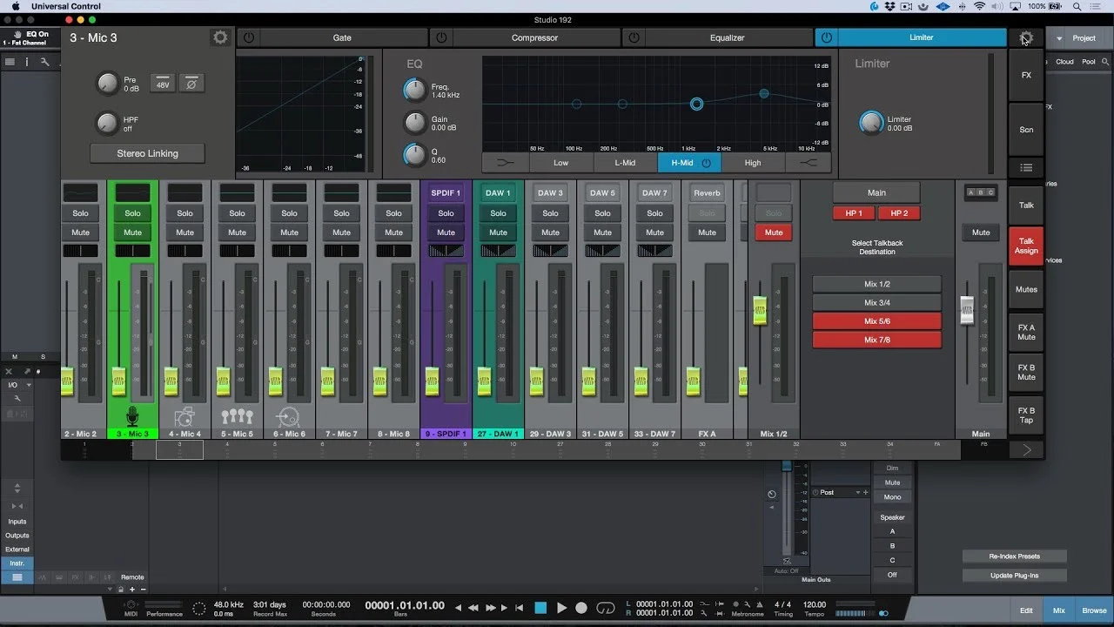Toggle Equalizer power icon

[x=634, y=37]
